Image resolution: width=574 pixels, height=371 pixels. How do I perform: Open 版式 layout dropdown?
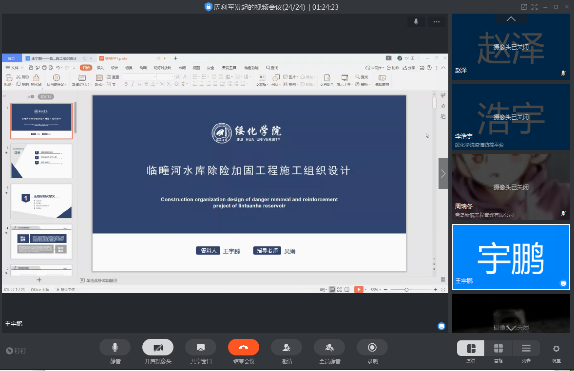[x=99, y=80]
